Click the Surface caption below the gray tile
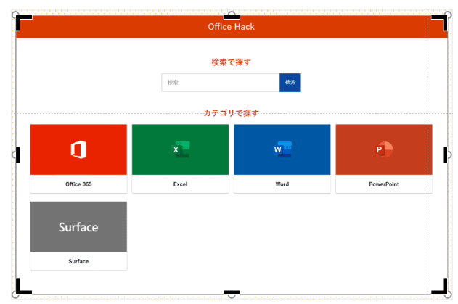The width and height of the screenshot is (458, 304). 78,261
